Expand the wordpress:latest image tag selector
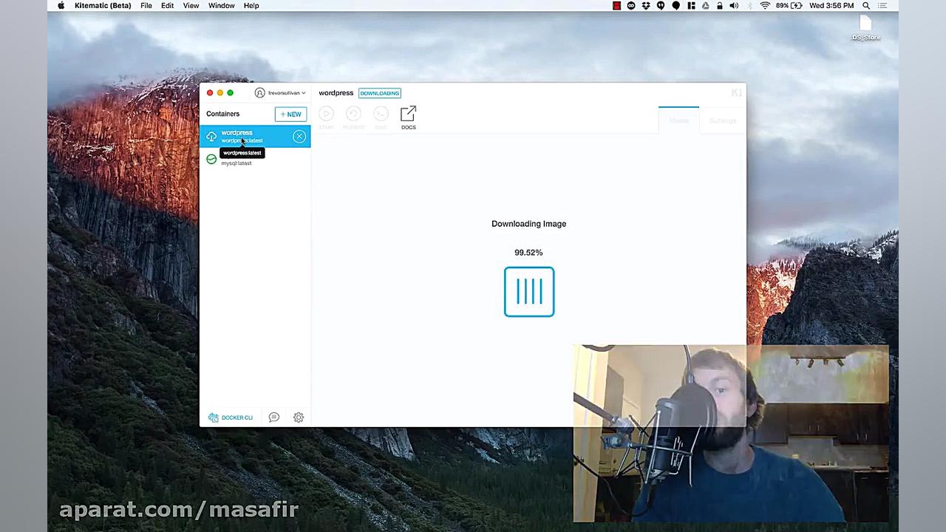Screen dimensions: 946x532 click(x=242, y=141)
